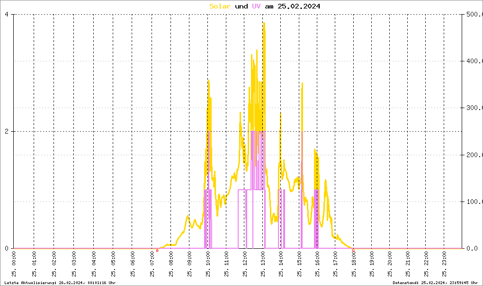Screen dimensions: 483x286
Task: Select the time label '25. 19:00'
Action: [x=372, y=264]
